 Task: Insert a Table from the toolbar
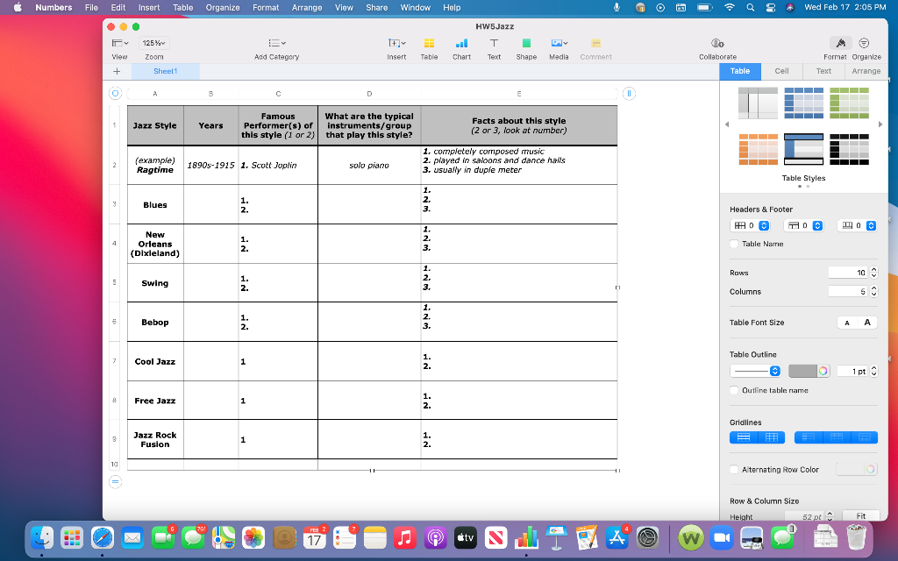click(429, 42)
